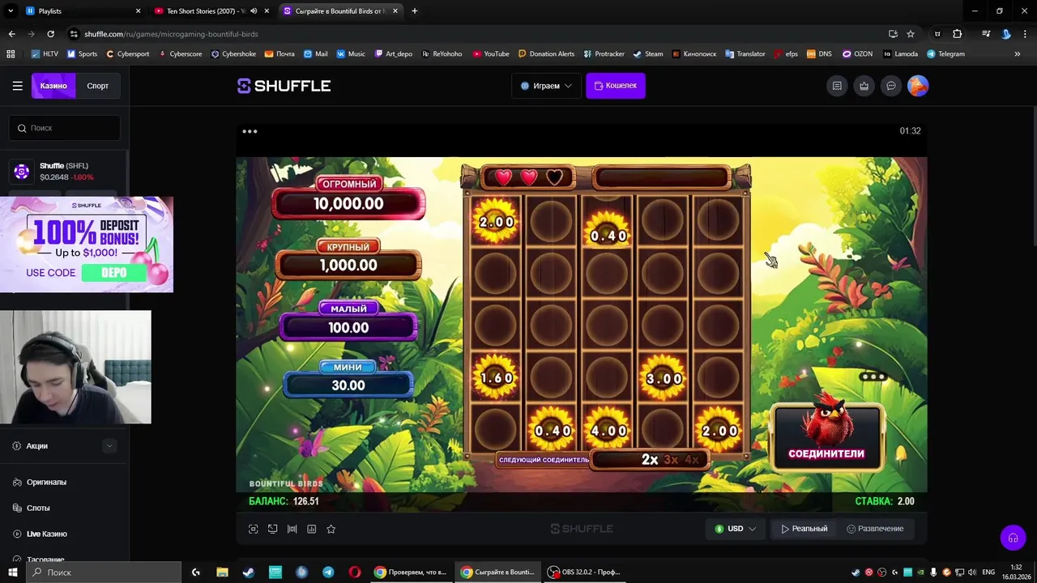Click Windows taskbar search box

click(105, 572)
